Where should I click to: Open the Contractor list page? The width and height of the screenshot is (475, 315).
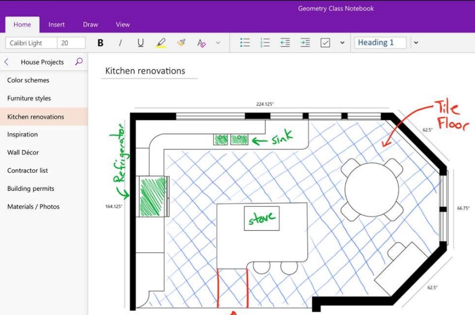[x=44, y=170]
